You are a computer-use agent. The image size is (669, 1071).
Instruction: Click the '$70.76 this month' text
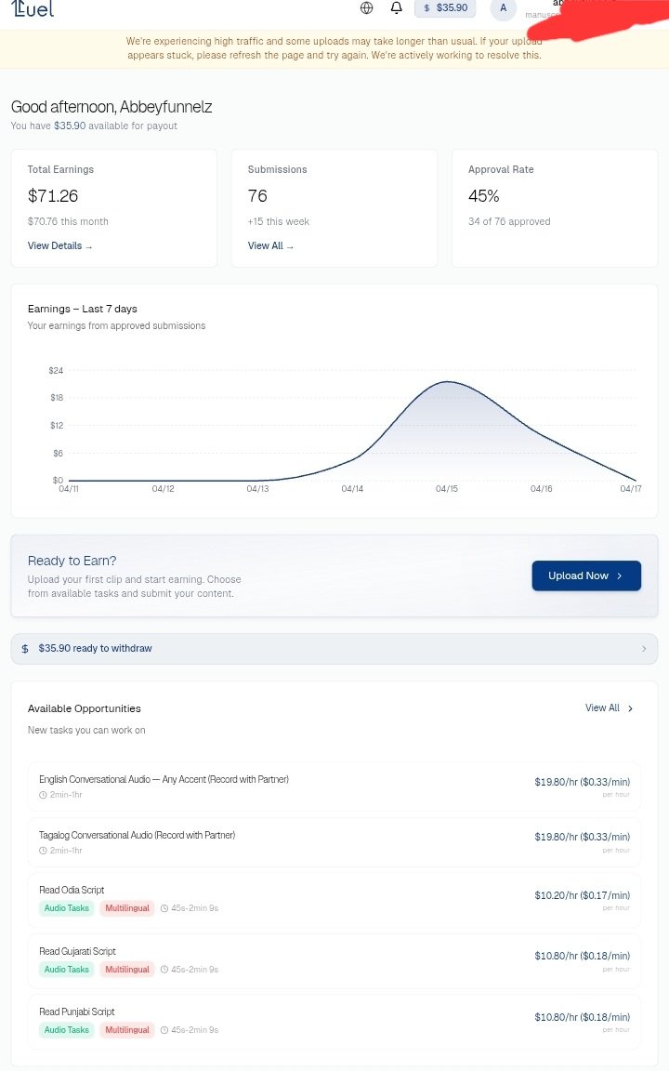[x=68, y=221]
